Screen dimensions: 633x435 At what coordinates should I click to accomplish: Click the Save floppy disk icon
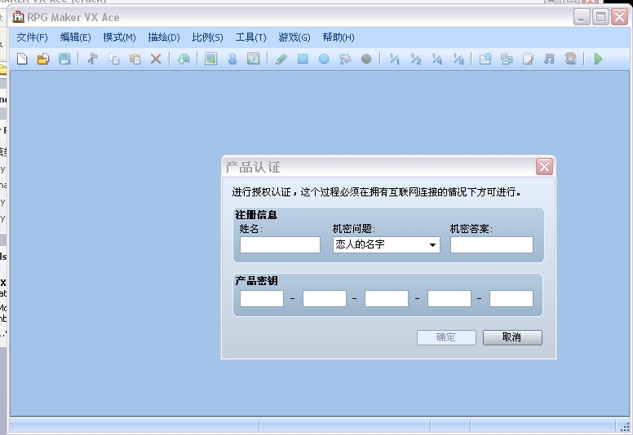[x=64, y=59]
